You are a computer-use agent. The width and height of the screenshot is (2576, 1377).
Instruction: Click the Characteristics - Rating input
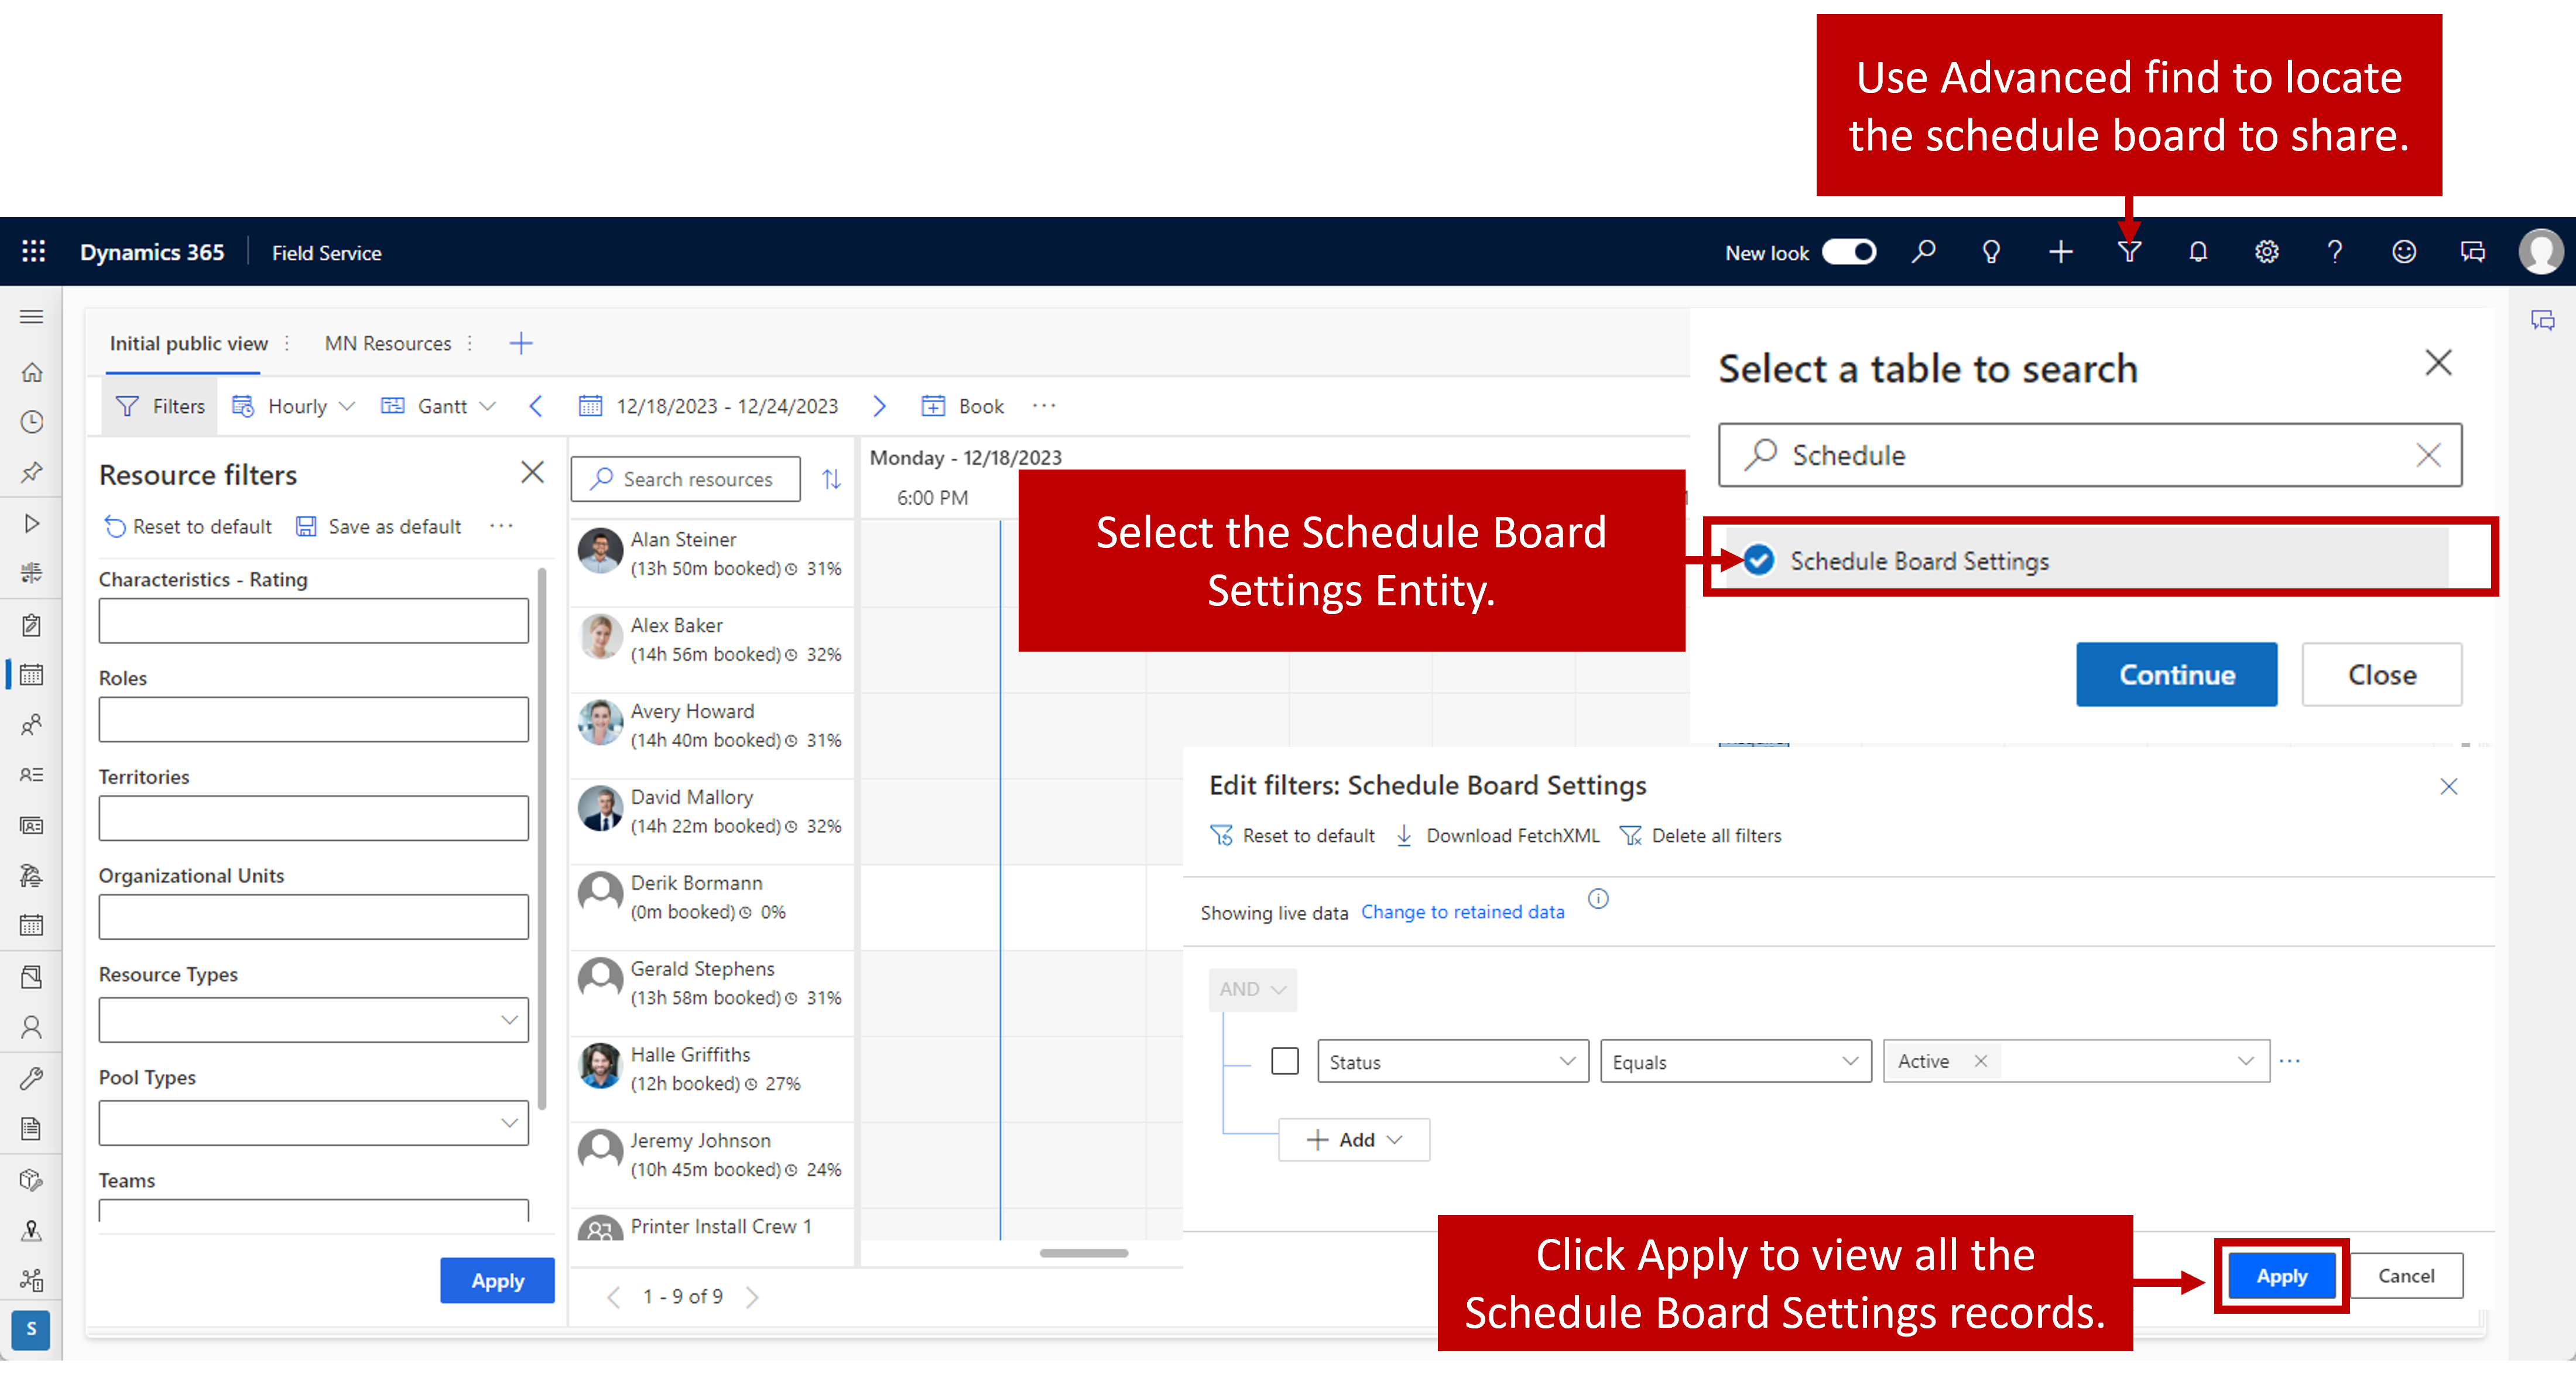coord(313,621)
